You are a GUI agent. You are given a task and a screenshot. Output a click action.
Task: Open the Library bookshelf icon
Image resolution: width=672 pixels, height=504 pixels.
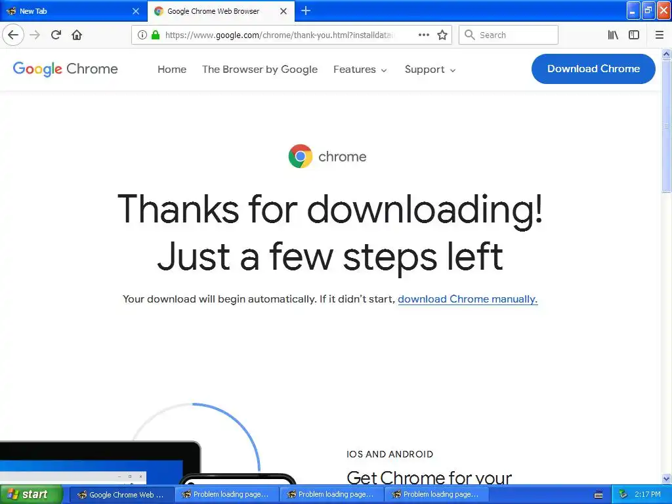(x=613, y=35)
